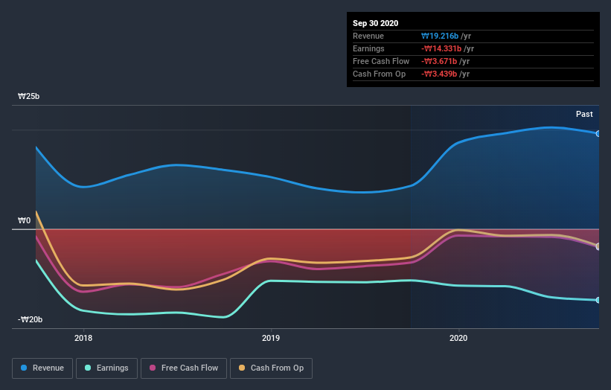Click the Sep 30 2020 tooltip date
Image resolution: width=611 pixels, height=390 pixels.
point(375,23)
